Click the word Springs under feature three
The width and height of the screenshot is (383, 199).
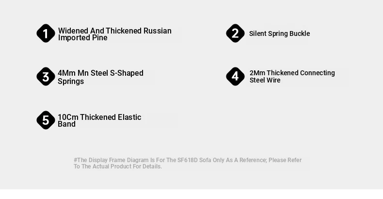[71, 81]
